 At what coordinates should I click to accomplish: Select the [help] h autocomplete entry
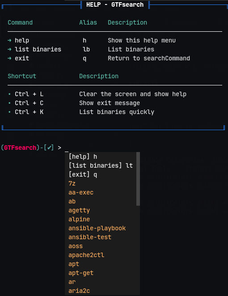click(101, 156)
